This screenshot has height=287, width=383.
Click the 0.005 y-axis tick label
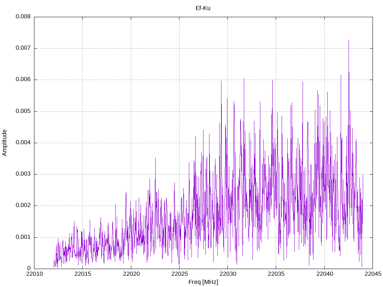point(23,111)
